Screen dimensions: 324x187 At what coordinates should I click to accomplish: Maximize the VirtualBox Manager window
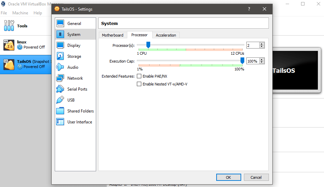[303, 4]
